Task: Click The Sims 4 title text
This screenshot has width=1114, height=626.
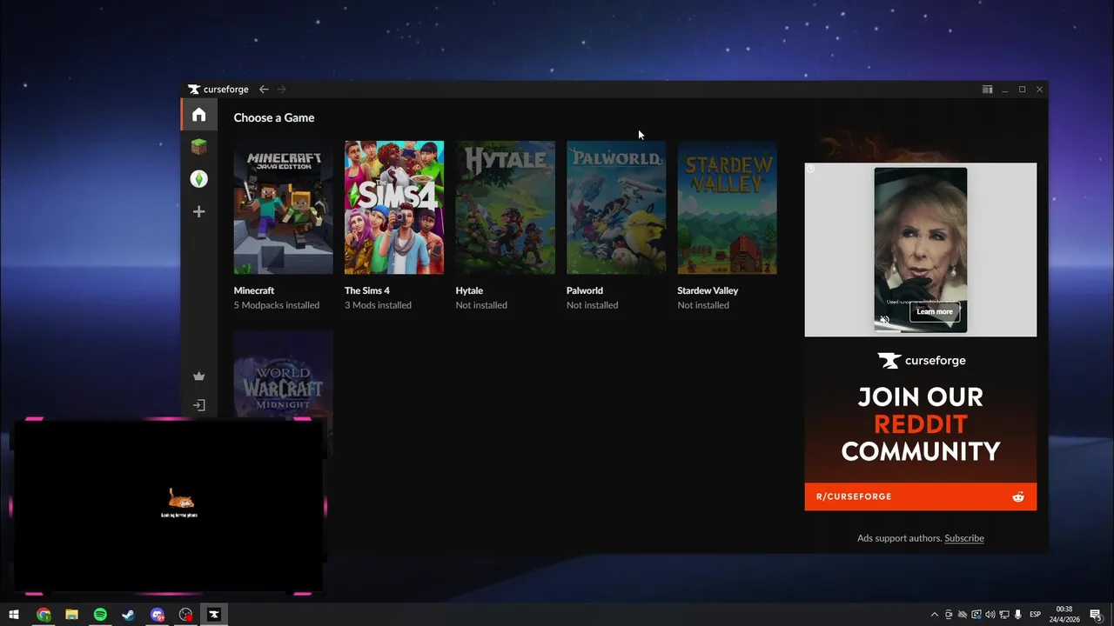Action: click(x=367, y=290)
